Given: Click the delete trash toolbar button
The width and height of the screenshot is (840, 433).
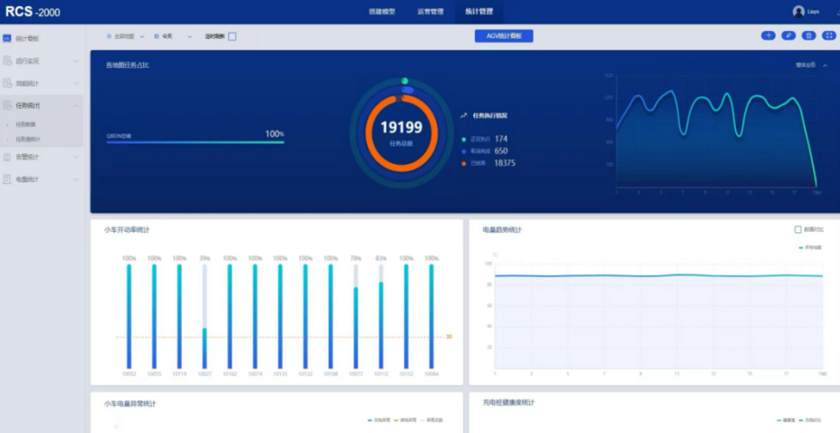Looking at the screenshot, I should click(x=808, y=36).
